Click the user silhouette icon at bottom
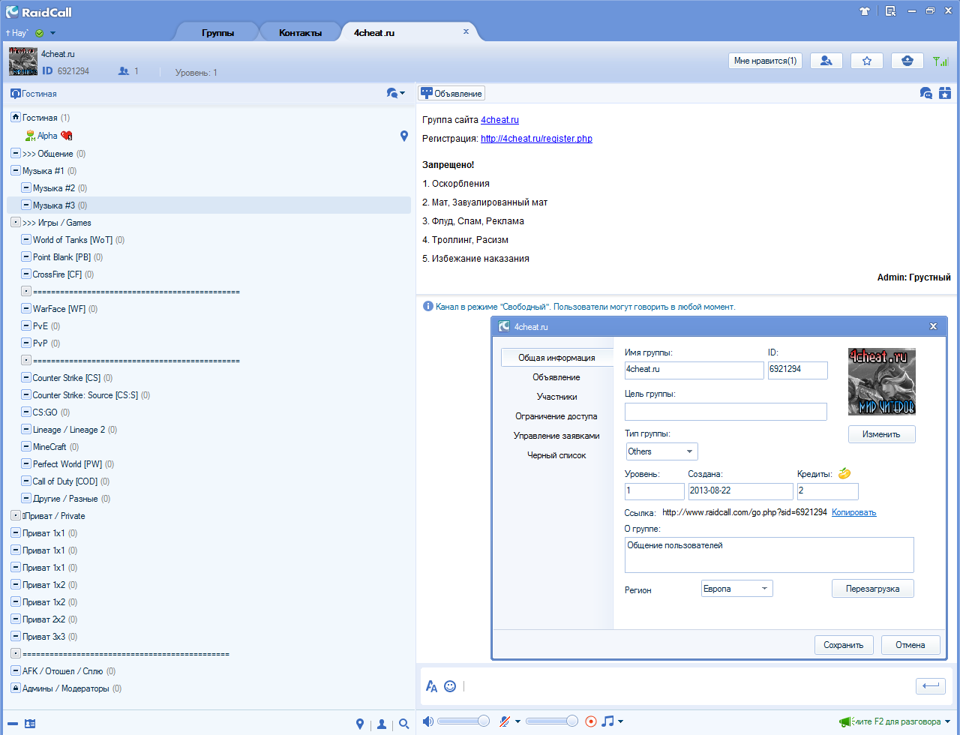This screenshot has width=960, height=735. click(x=382, y=724)
